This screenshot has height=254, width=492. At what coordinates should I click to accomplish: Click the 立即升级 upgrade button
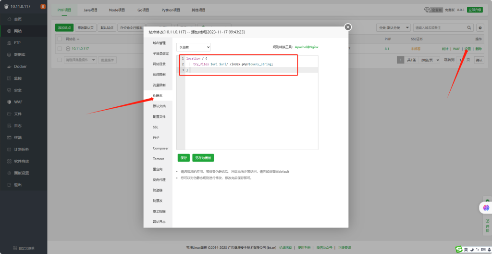[x=475, y=10]
